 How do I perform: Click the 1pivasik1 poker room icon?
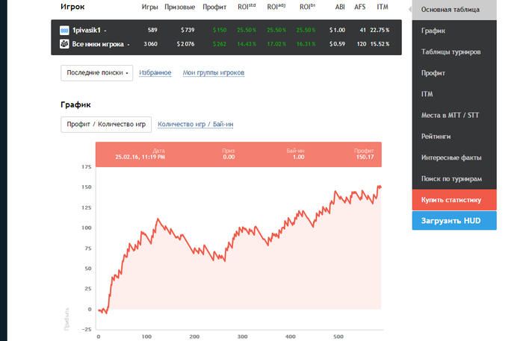tap(65, 30)
